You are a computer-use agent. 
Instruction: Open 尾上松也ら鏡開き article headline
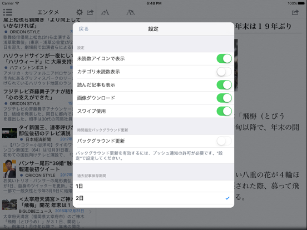(x=42, y=23)
